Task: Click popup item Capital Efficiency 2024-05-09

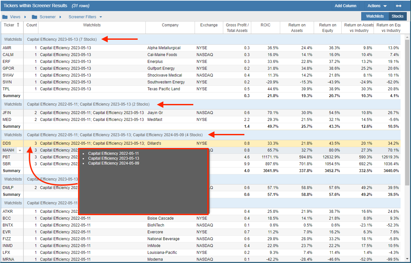Action: pyautogui.click(x=114, y=163)
